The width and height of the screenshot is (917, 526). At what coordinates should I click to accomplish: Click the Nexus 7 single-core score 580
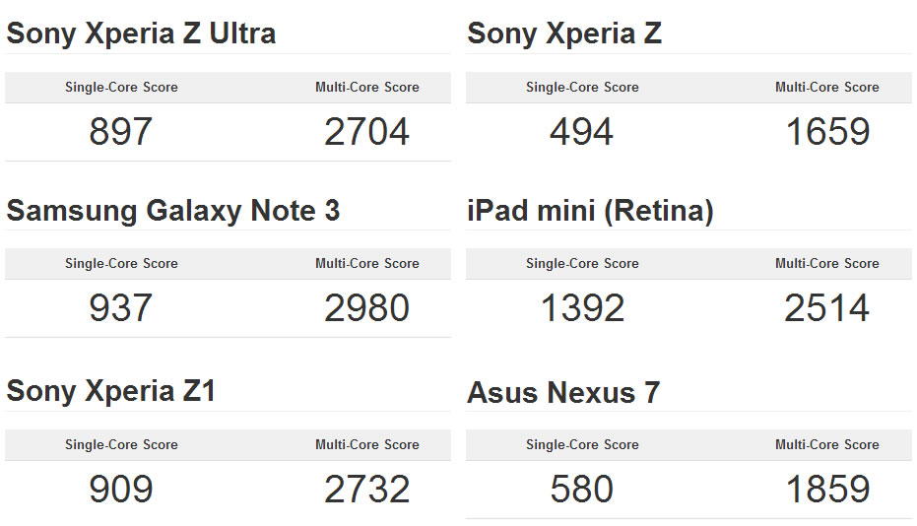click(581, 490)
